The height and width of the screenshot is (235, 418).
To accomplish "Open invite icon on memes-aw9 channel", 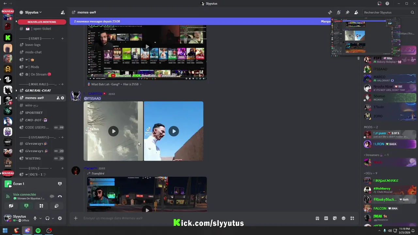I will click(x=58, y=98).
